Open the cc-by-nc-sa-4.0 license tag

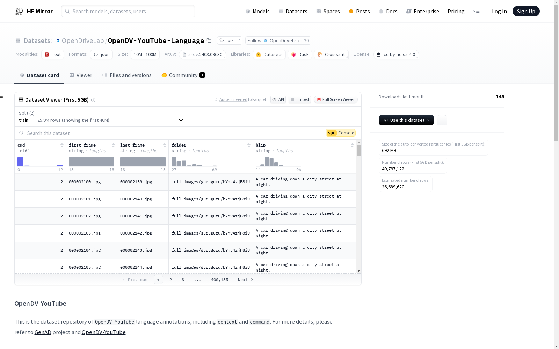[x=396, y=54]
